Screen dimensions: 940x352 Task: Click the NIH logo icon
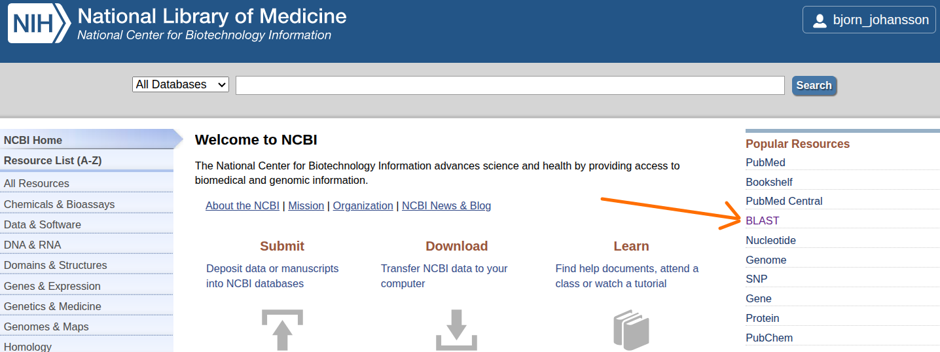(39, 24)
